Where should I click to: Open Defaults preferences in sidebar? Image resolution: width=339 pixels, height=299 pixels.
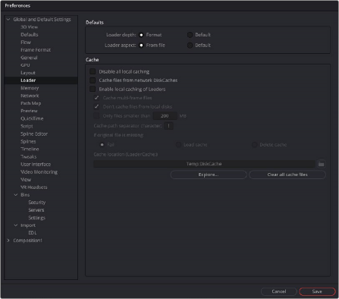(x=30, y=35)
